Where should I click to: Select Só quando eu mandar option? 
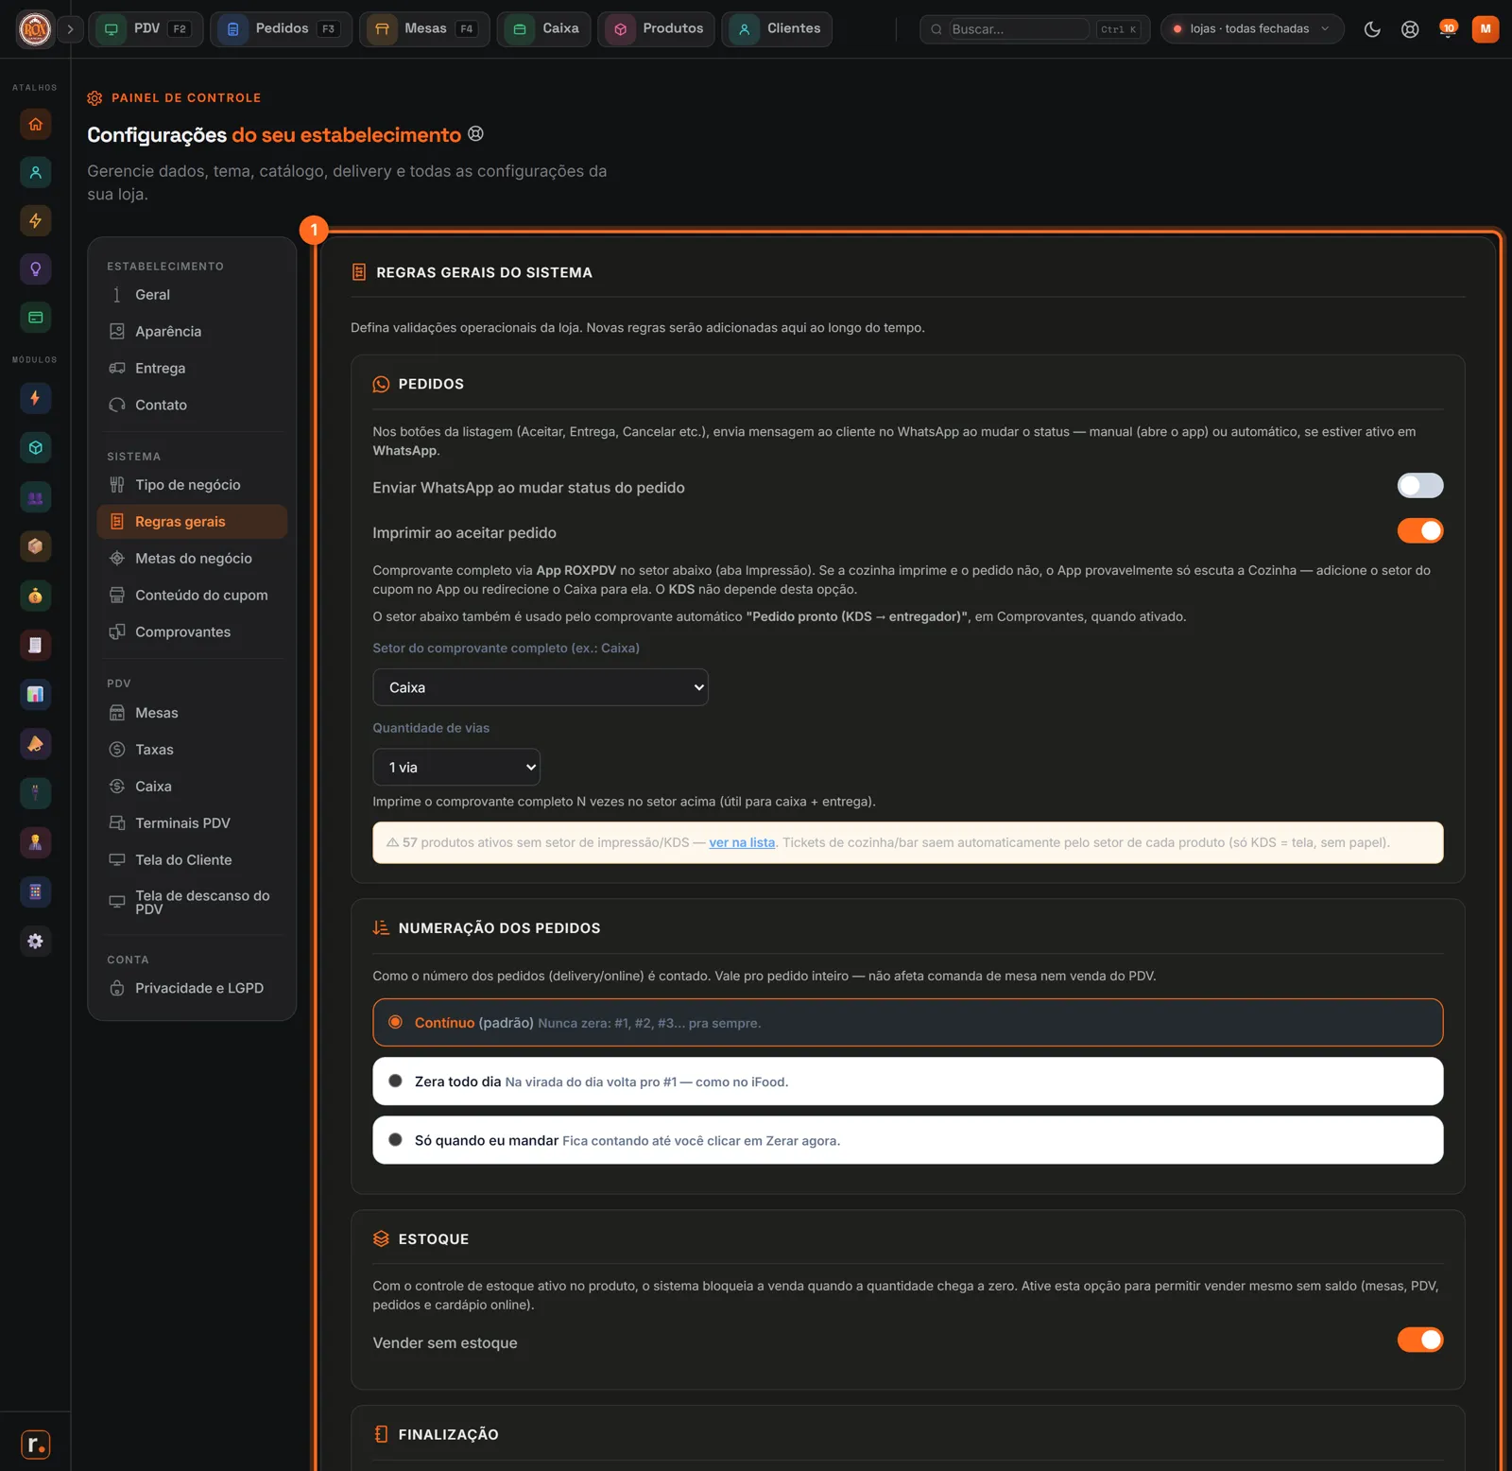[x=908, y=1140]
